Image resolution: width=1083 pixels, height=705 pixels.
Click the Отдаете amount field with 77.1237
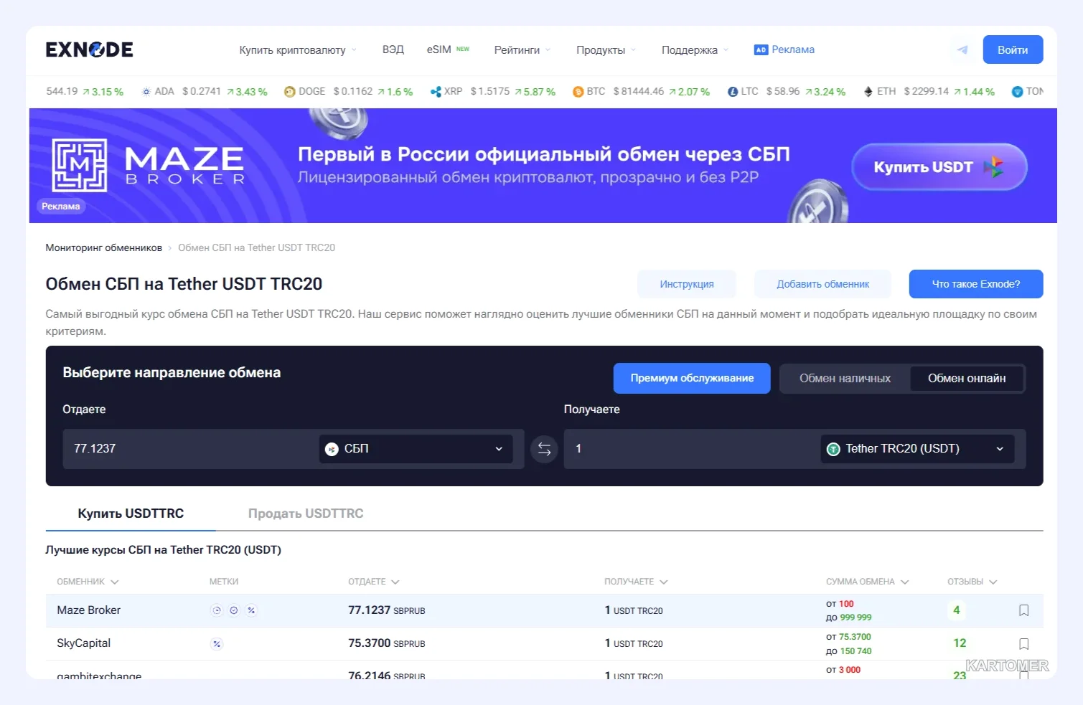[x=190, y=449]
